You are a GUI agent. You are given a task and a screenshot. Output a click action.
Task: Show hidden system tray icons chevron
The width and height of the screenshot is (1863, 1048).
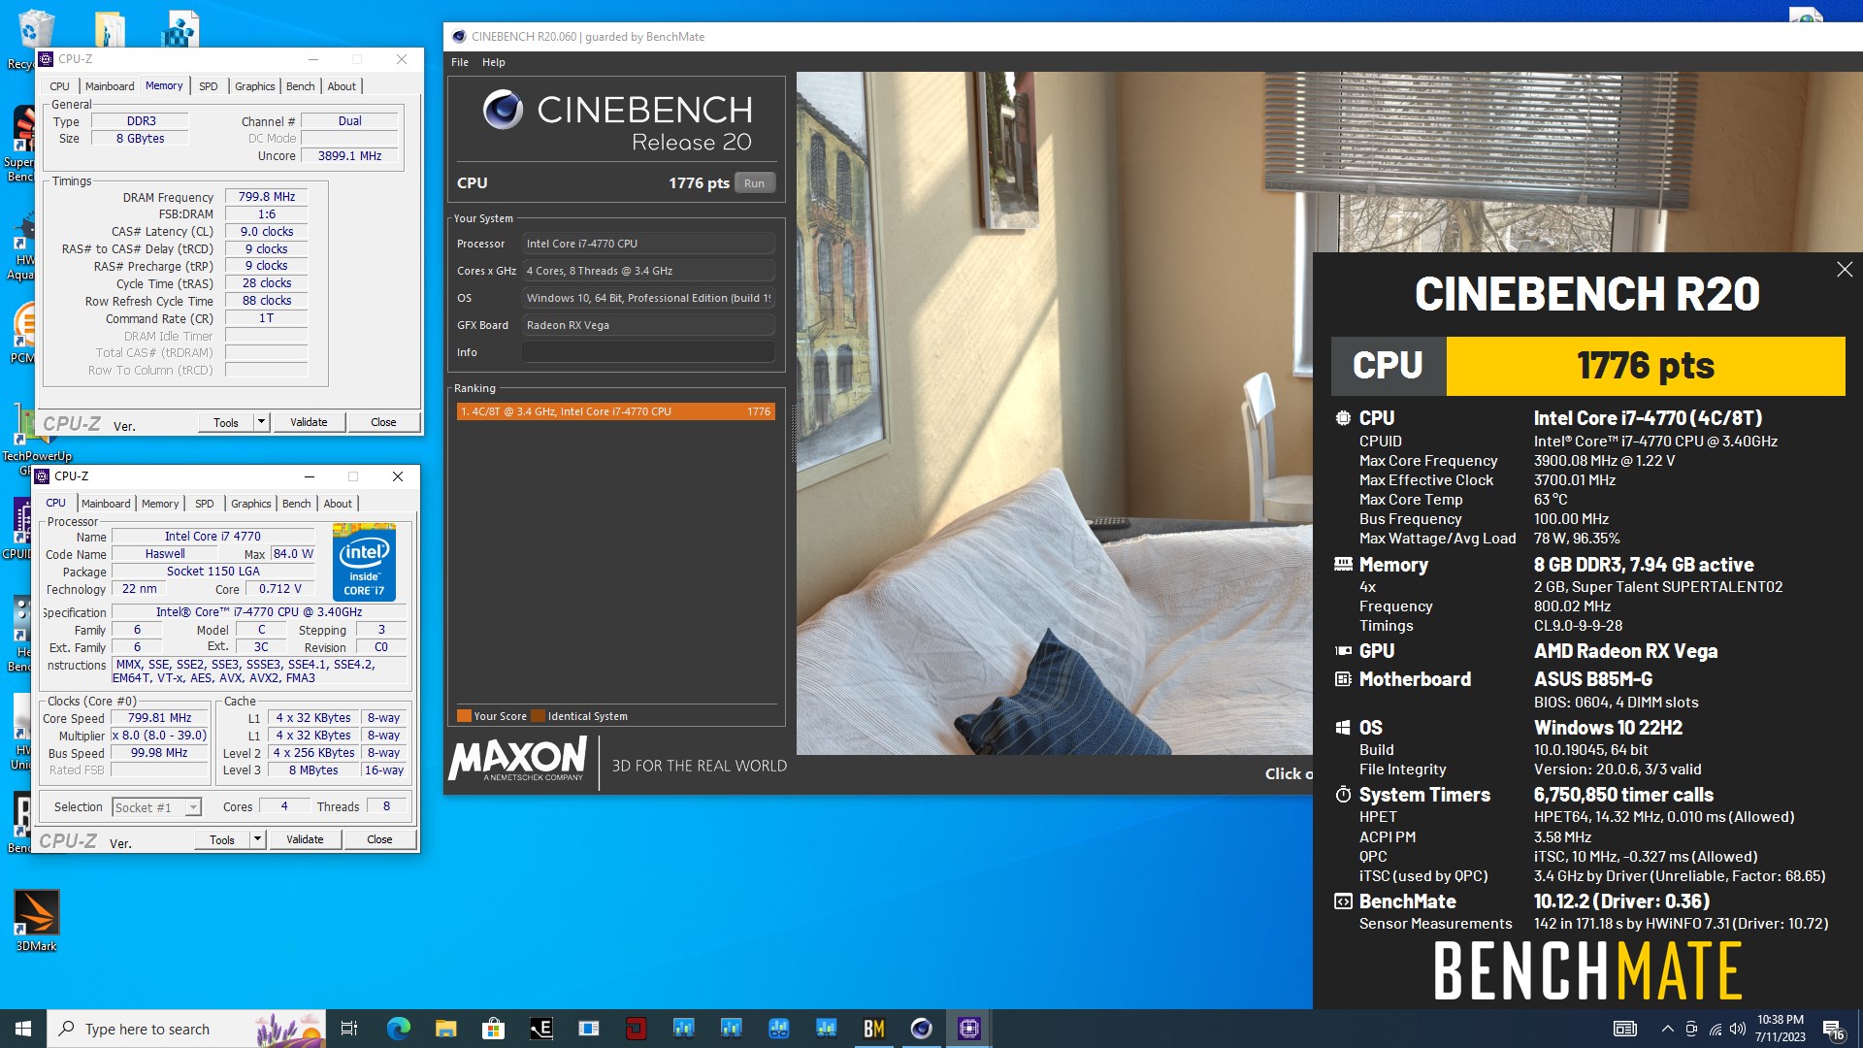[x=1667, y=1029]
